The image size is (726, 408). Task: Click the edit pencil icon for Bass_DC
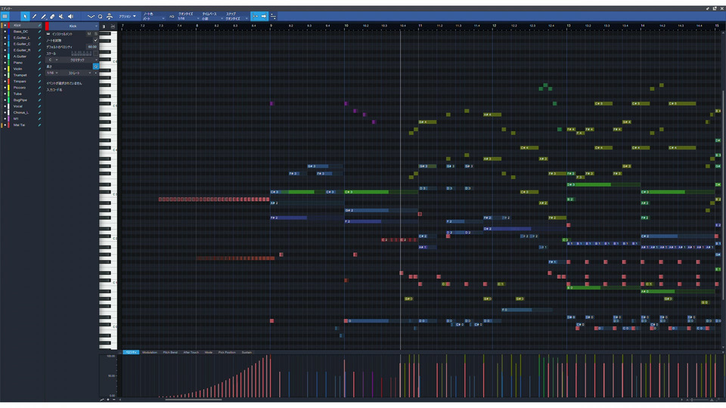tap(39, 32)
